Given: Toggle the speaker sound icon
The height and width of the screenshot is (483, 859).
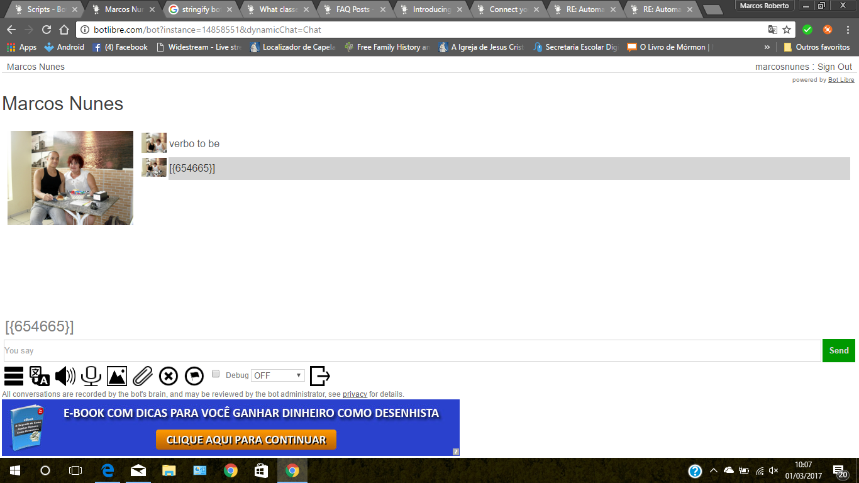Looking at the screenshot, I should tap(65, 375).
